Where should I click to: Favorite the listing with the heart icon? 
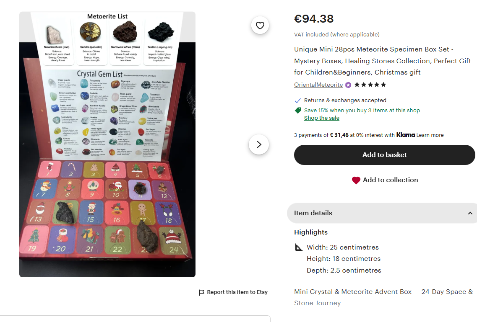[x=260, y=25]
